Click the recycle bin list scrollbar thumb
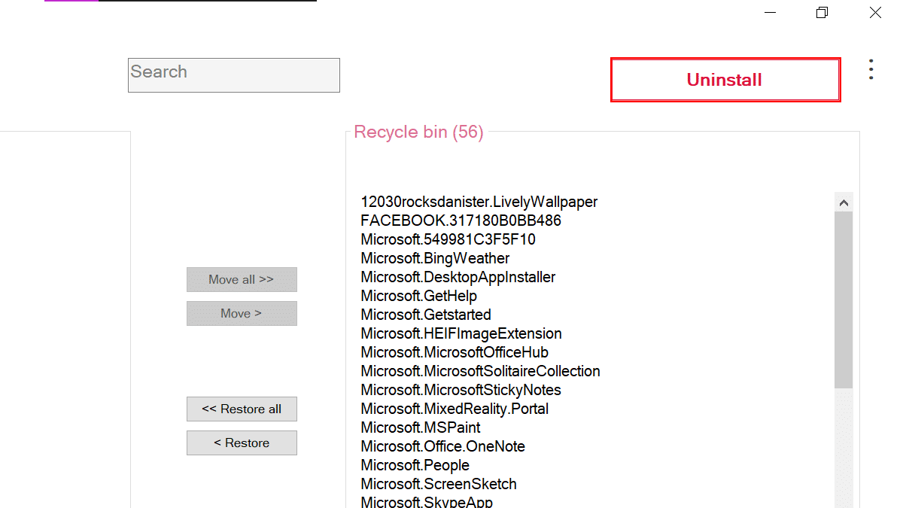The image size is (903, 508). tap(844, 300)
